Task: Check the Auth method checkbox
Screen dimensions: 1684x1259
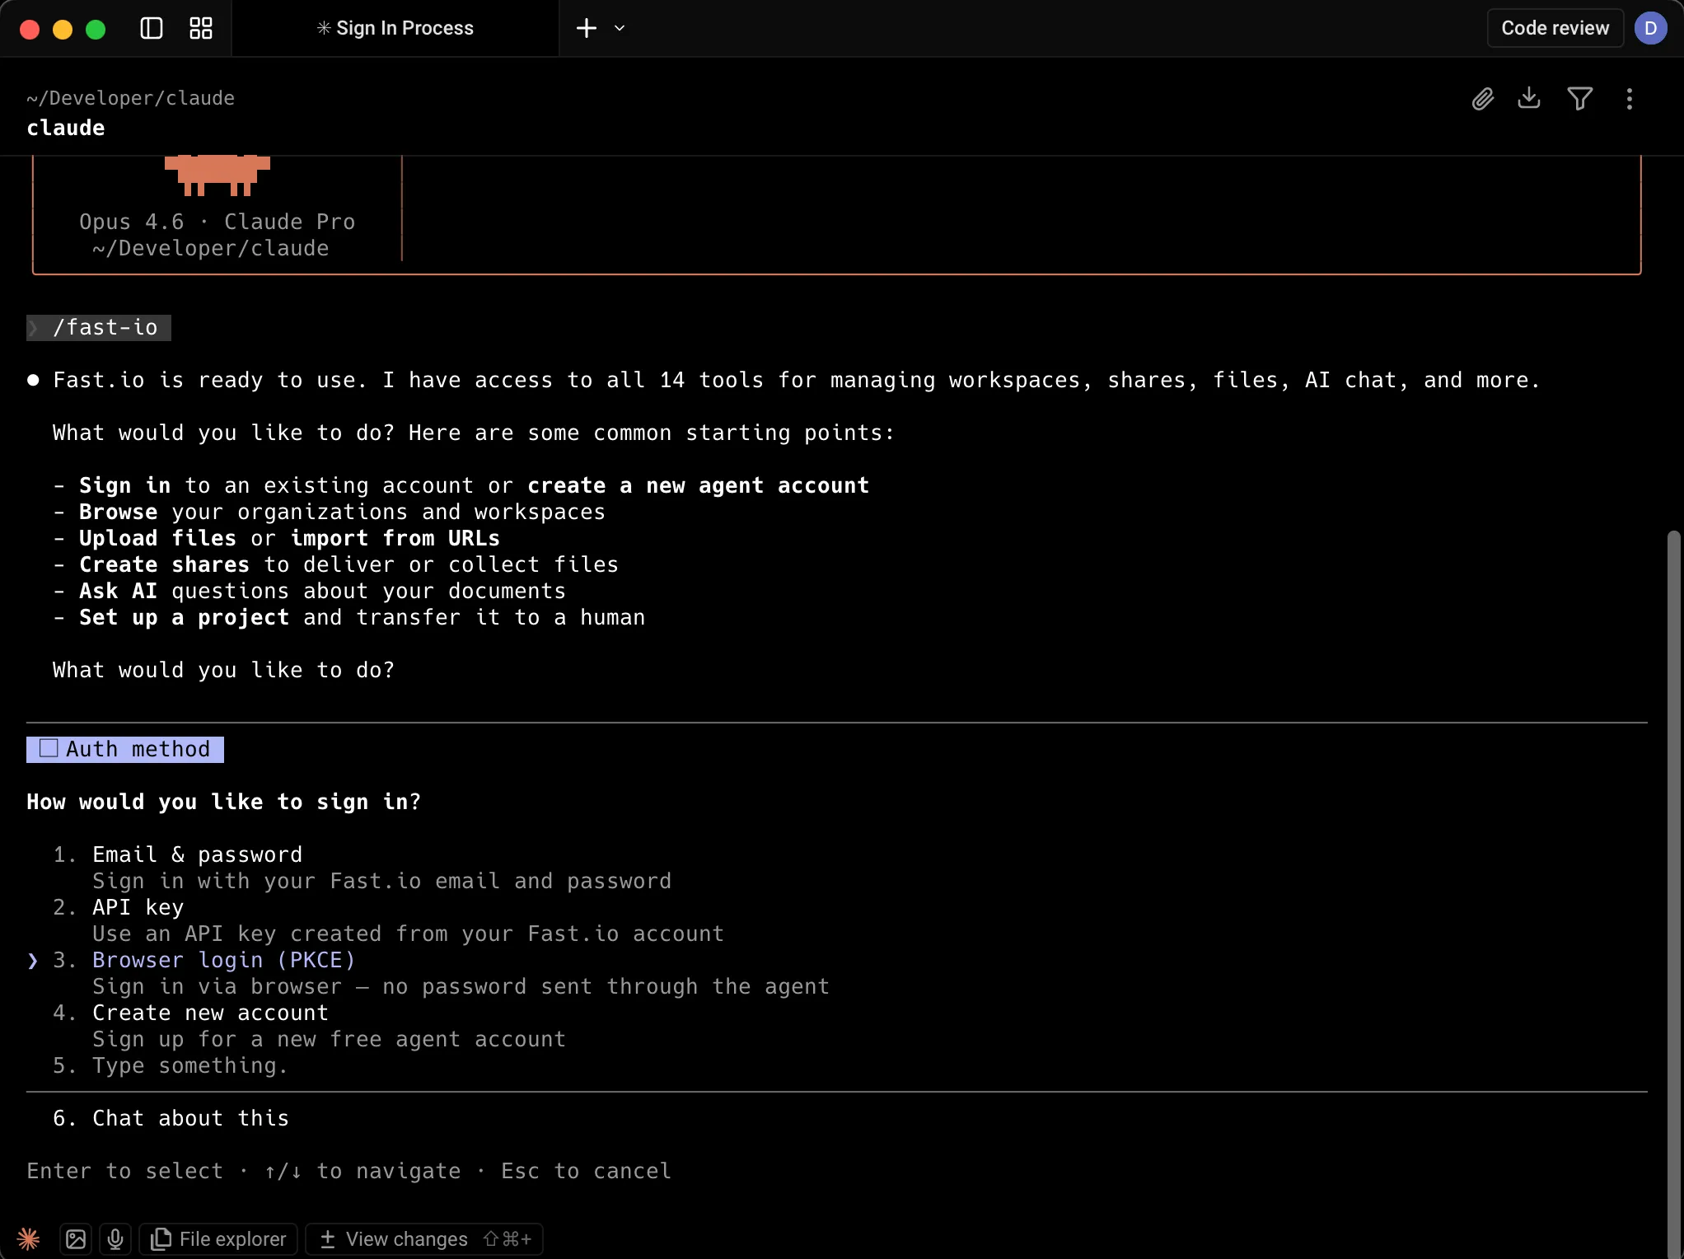Action: click(49, 748)
